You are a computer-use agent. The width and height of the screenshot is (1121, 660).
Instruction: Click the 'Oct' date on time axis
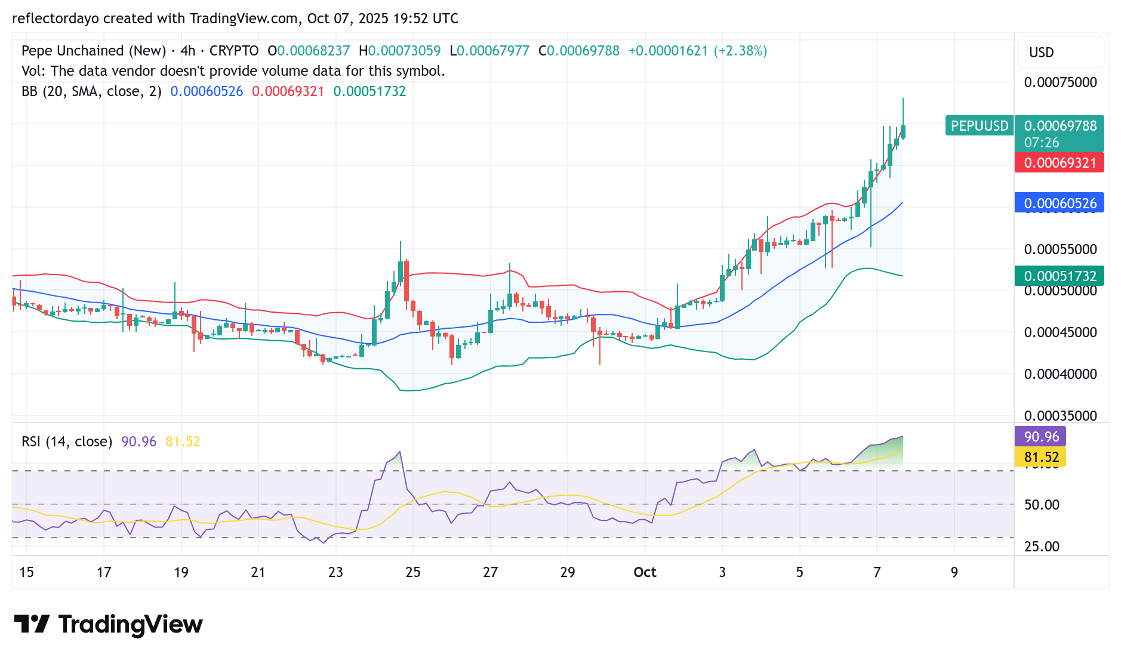click(x=645, y=572)
